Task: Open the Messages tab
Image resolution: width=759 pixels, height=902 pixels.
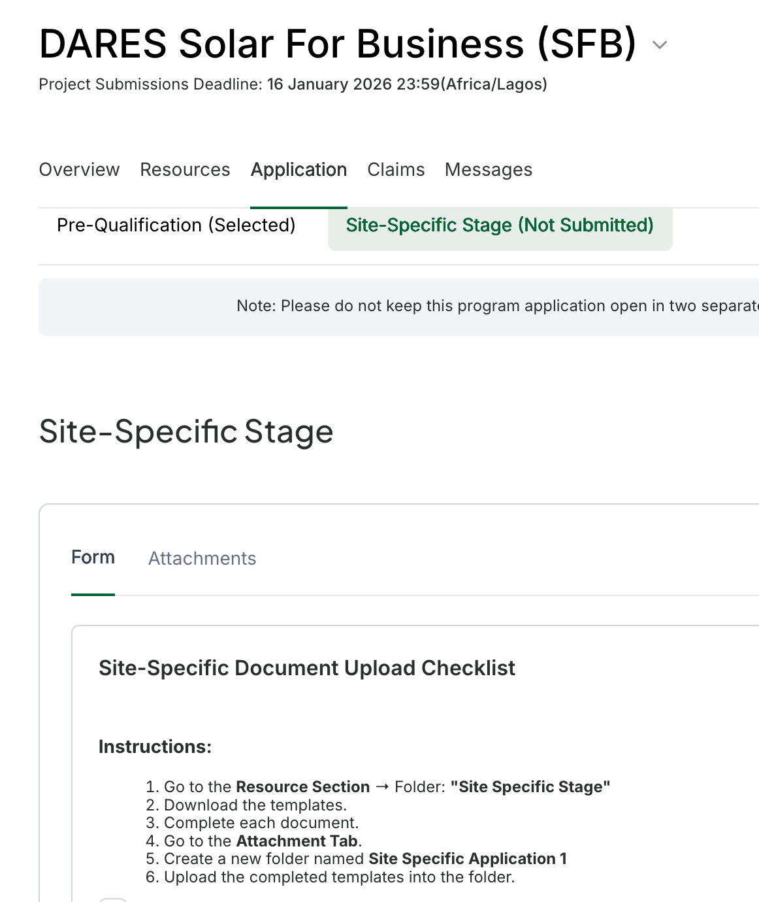Action: 488,170
